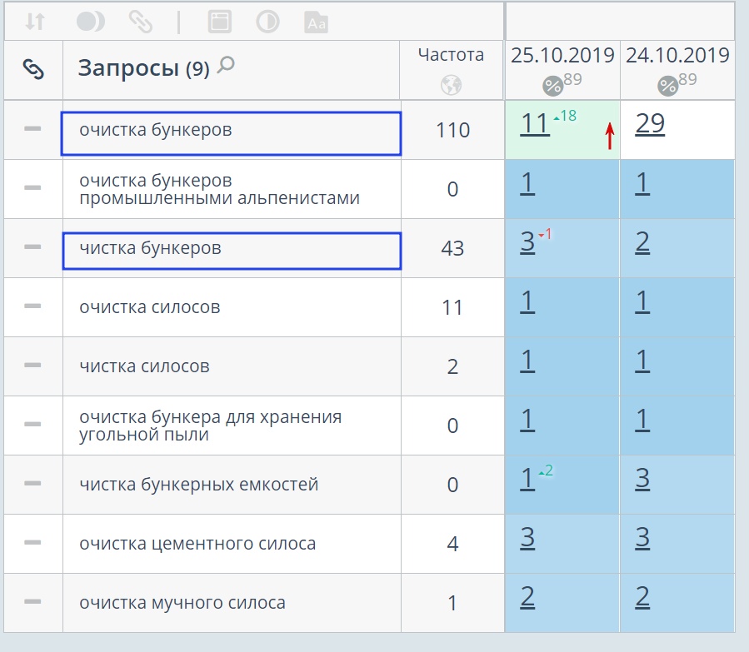Image resolution: width=749 pixels, height=652 pixels.
Task: Click the chain link icon in toolbar
Action: coord(141,22)
